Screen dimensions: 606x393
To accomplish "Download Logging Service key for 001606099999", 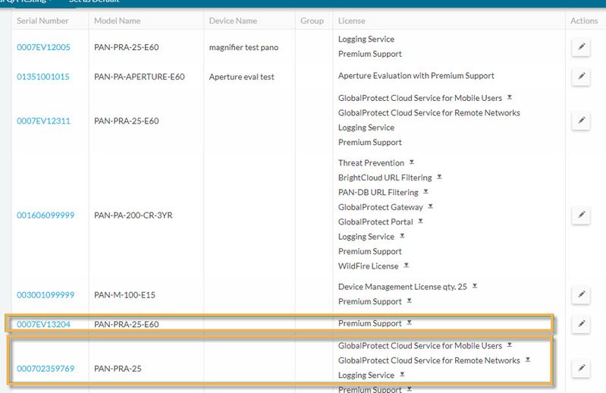I will point(402,236).
